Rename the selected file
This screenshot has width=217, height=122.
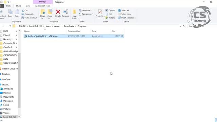(65, 13)
